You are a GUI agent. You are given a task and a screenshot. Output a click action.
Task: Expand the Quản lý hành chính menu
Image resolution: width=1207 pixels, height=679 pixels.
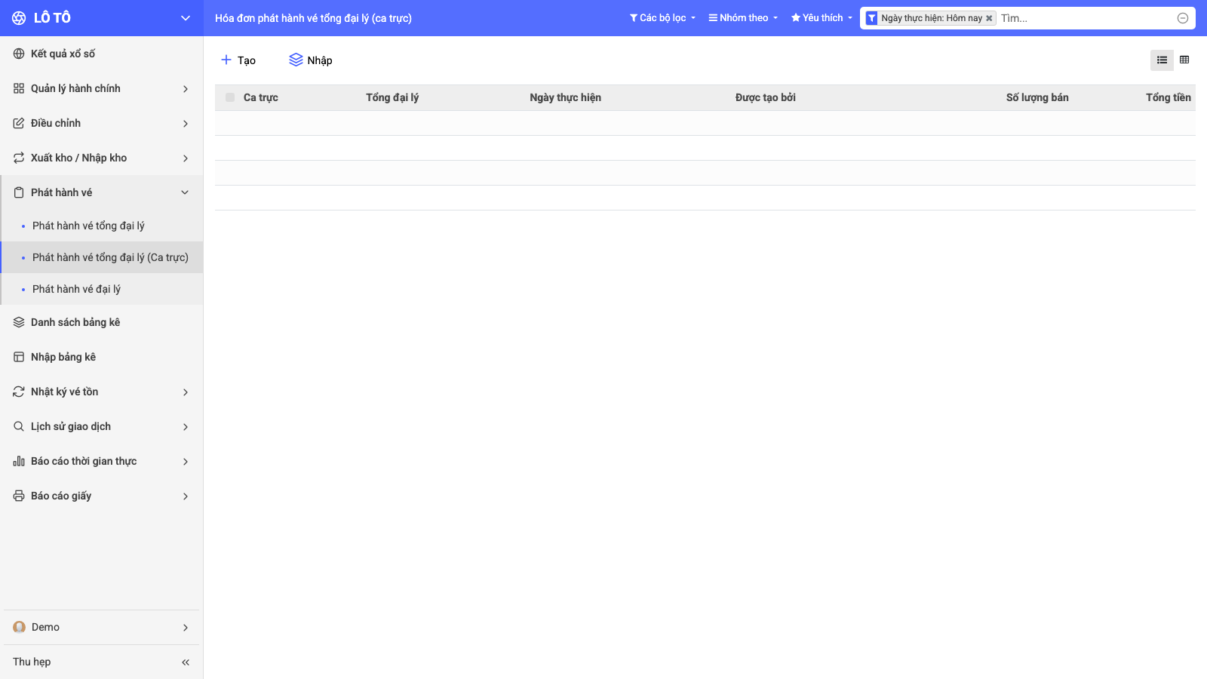pyautogui.click(x=102, y=88)
